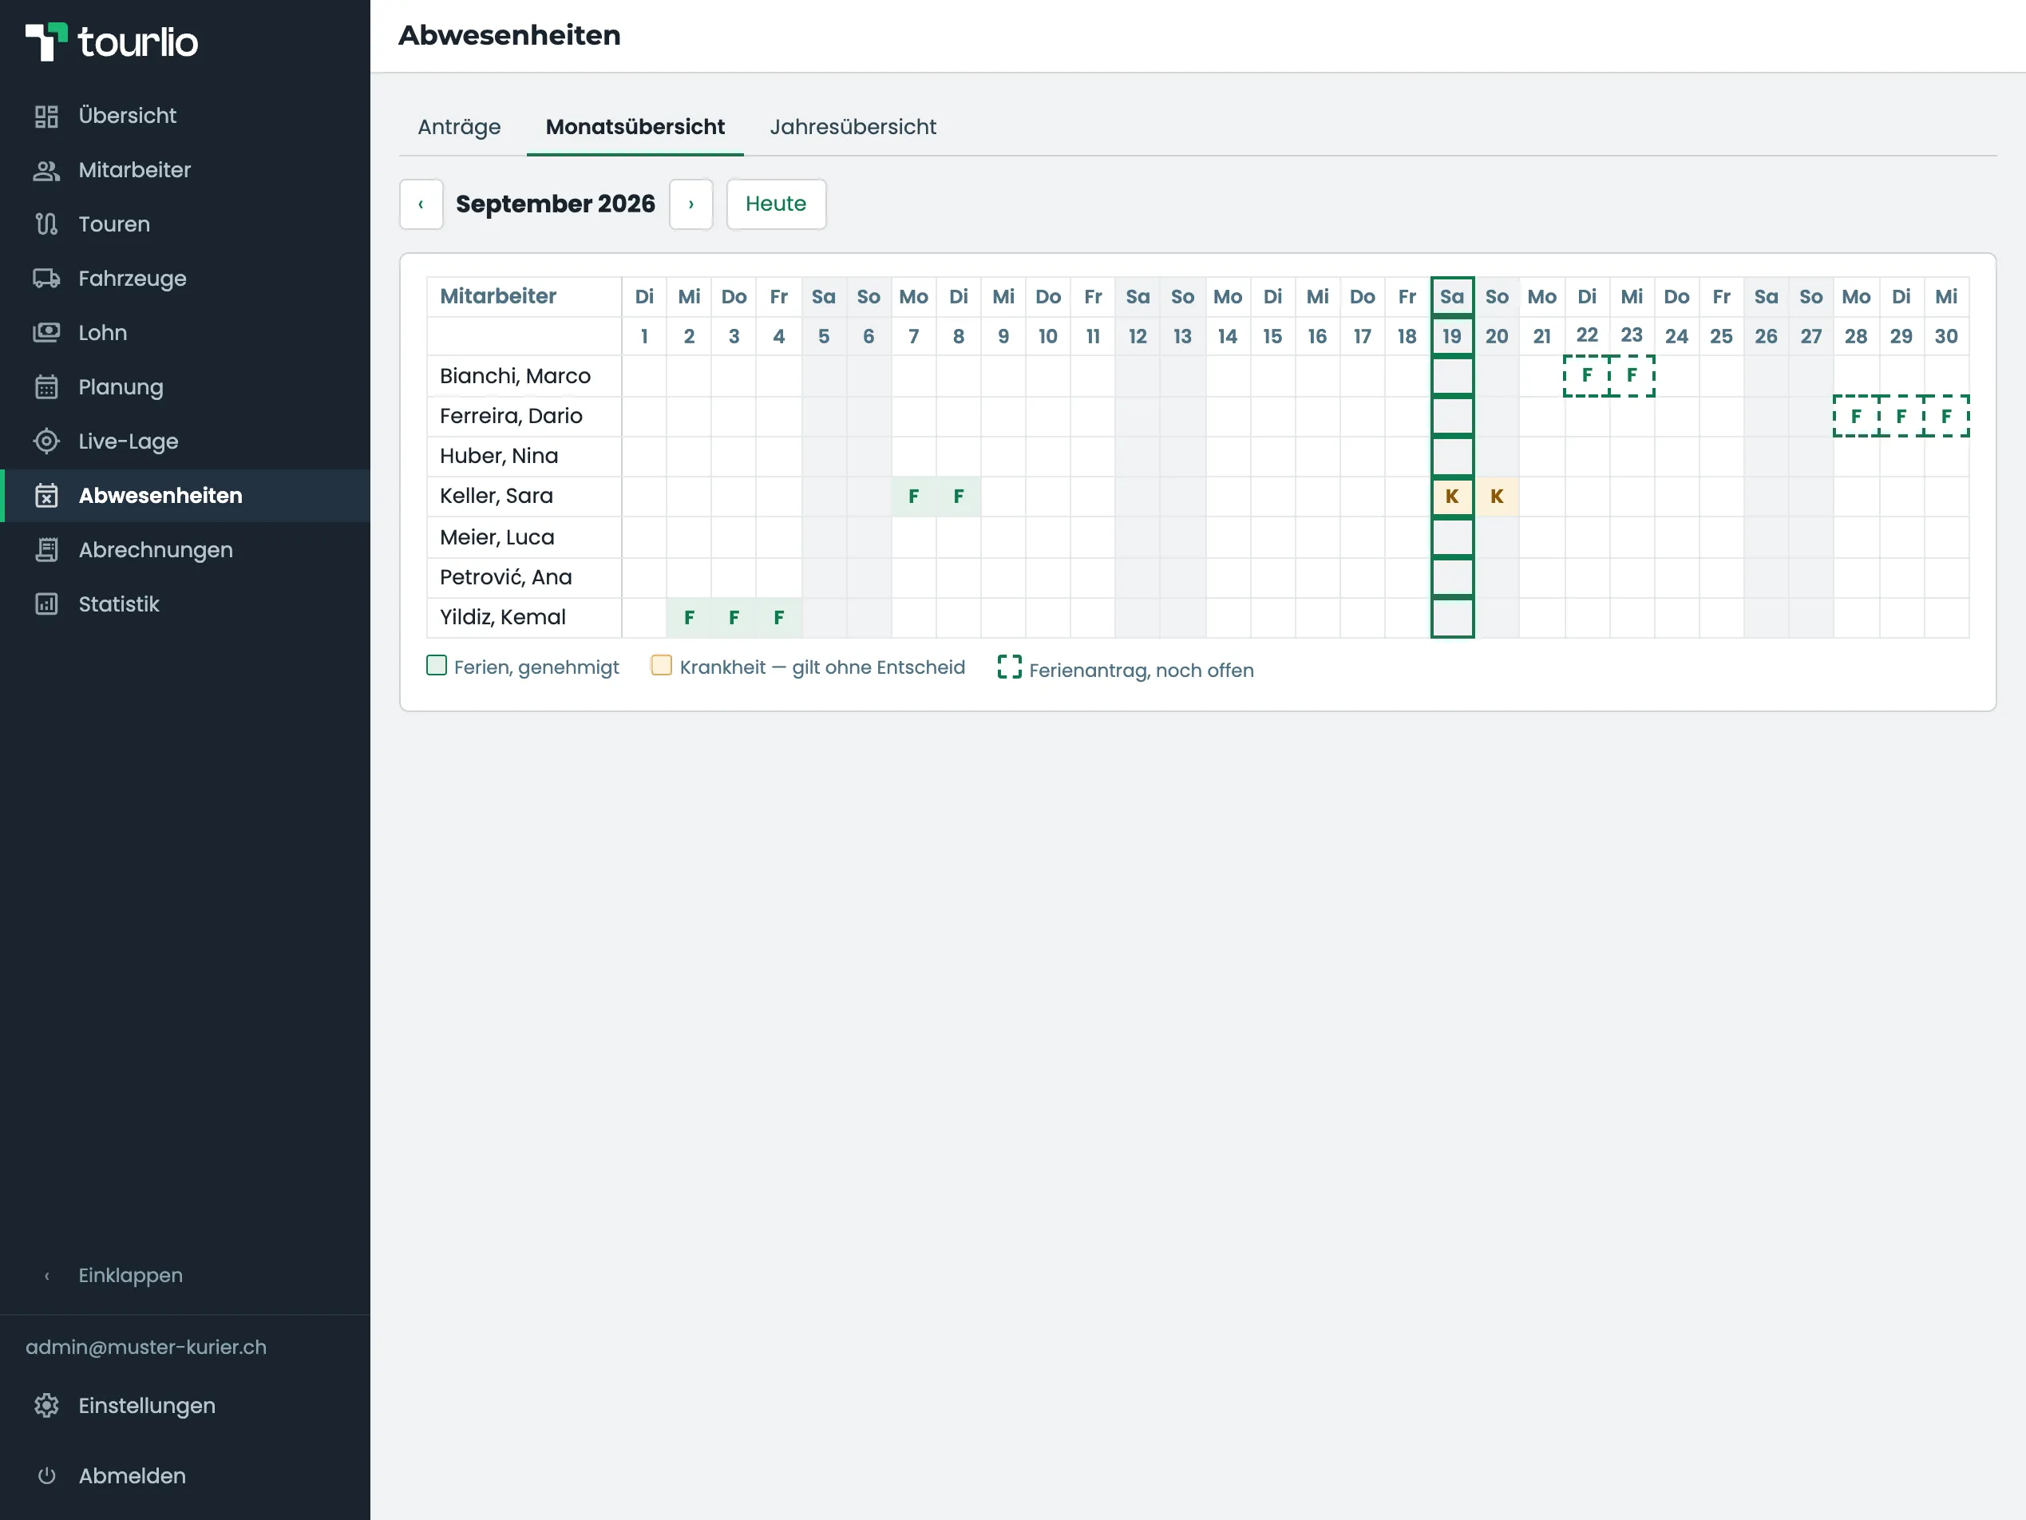Go to next month arrow
2026x1520 pixels.
[x=691, y=204]
